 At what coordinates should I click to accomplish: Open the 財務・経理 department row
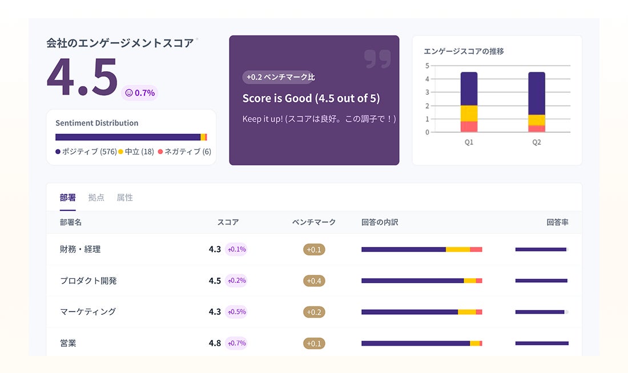coord(80,249)
